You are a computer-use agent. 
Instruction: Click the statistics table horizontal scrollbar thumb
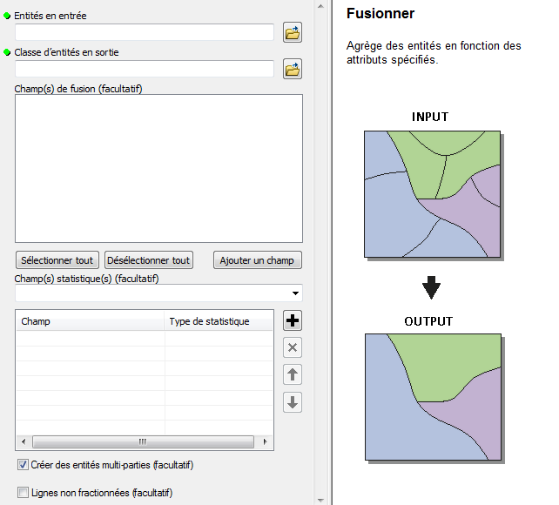(143, 441)
